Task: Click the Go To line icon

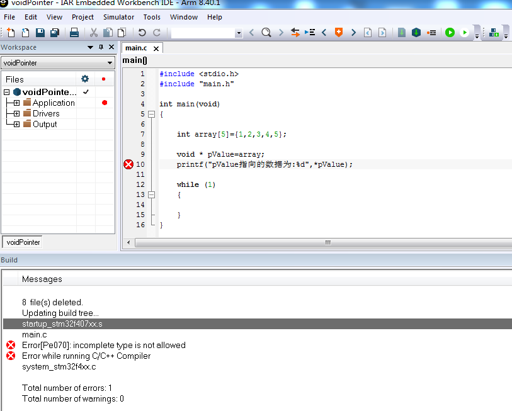Action: pyautogui.click(x=310, y=33)
